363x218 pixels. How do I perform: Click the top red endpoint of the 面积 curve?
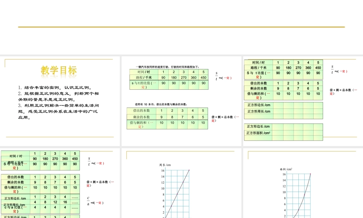(x=310, y=174)
